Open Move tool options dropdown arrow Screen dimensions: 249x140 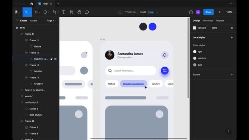[x=30, y=12]
